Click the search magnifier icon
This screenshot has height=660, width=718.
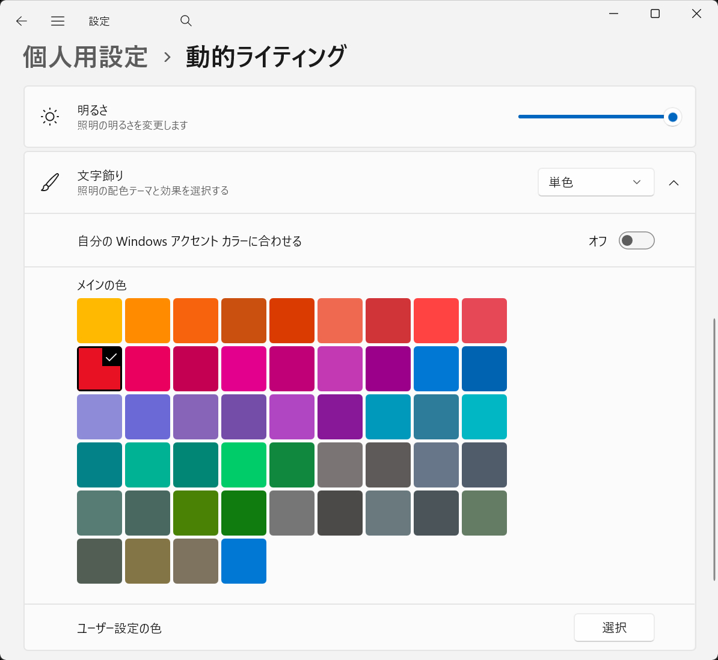[x=186, y=20]
